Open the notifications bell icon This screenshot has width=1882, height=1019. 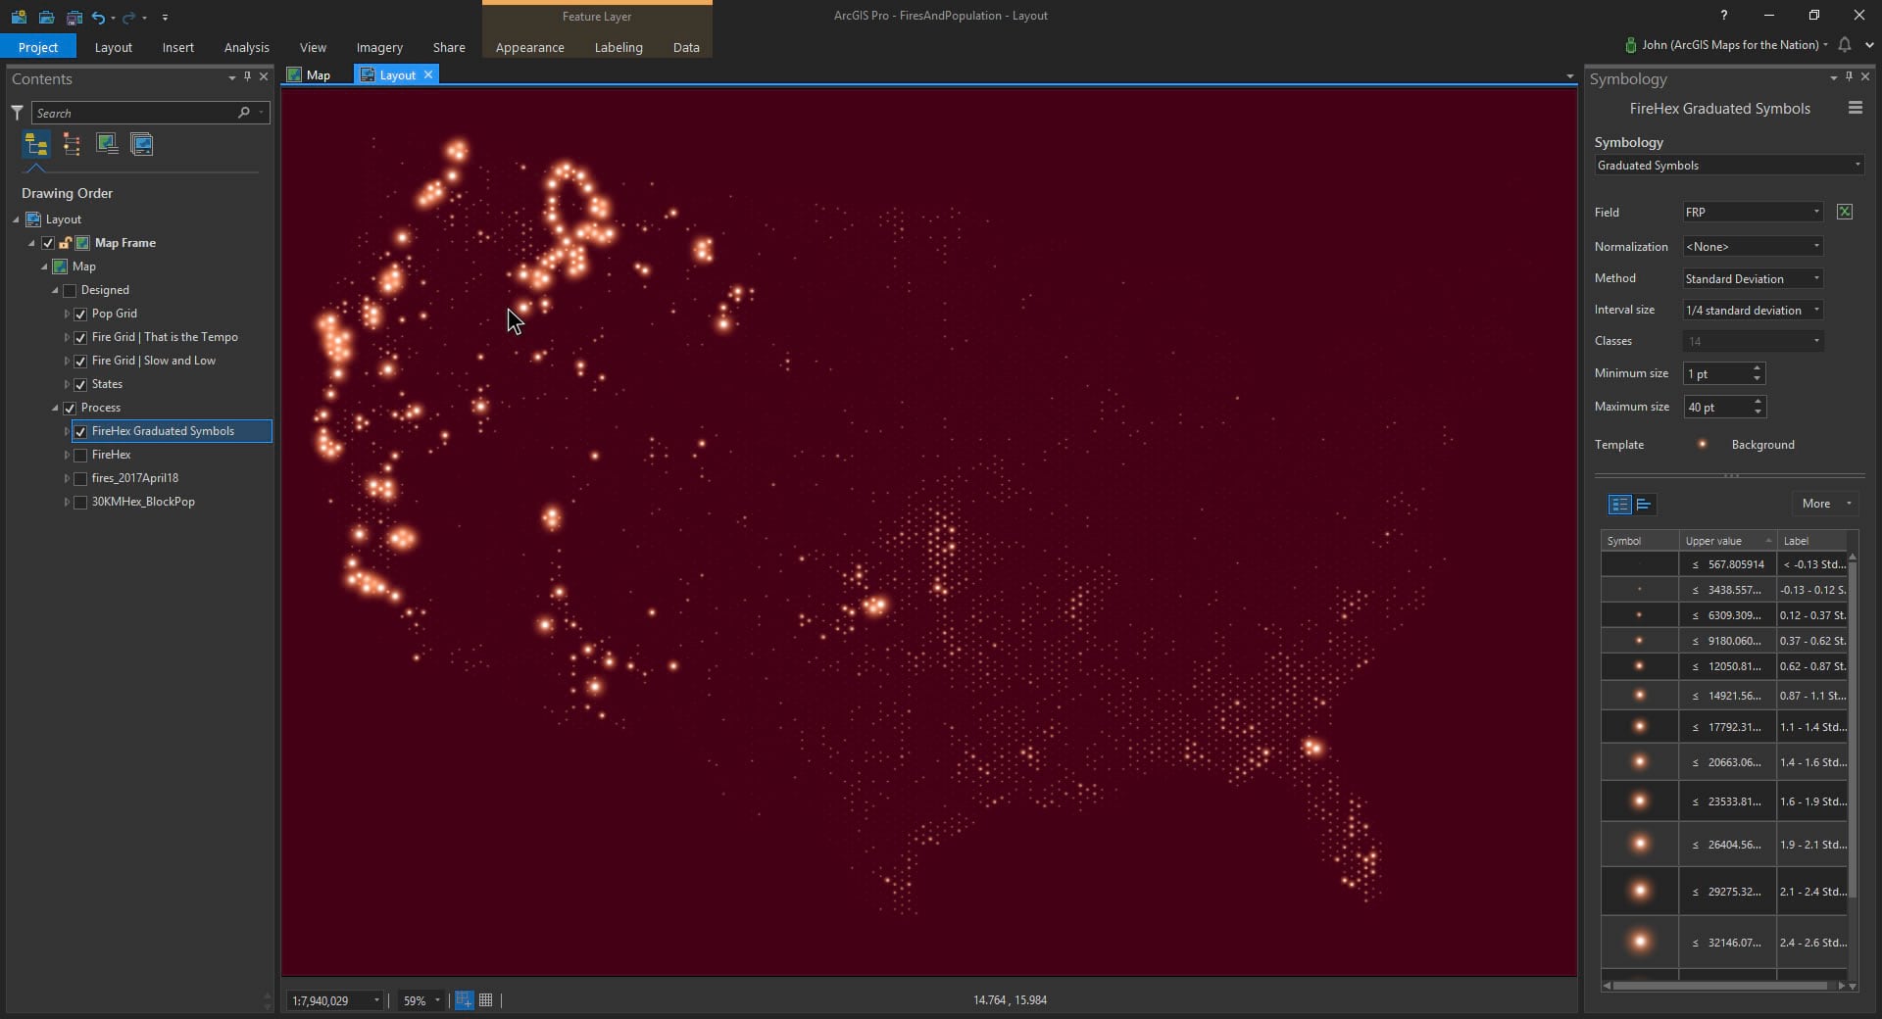click(x=1845, y=45)
